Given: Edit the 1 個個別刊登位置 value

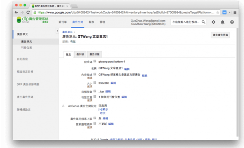Looking at the screenshot, I should 124,97.
